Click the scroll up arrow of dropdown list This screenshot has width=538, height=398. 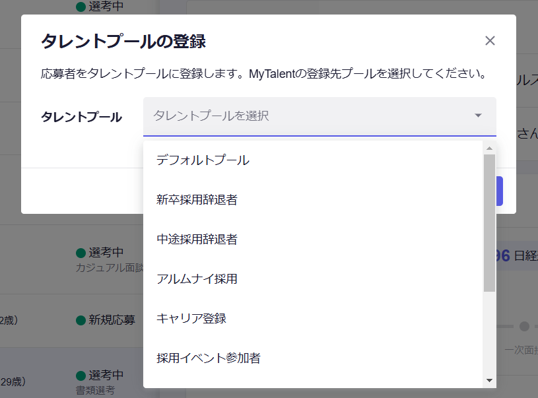pyautogui.click(x=489, y=148)
